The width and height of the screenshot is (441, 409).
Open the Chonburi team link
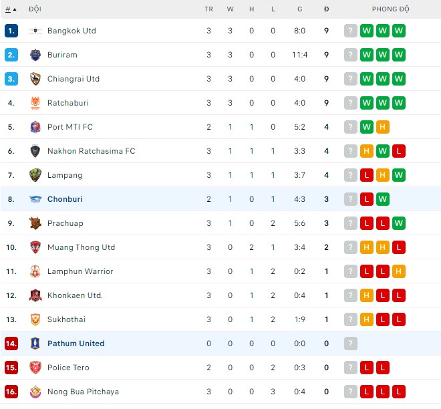coord(65,199)
